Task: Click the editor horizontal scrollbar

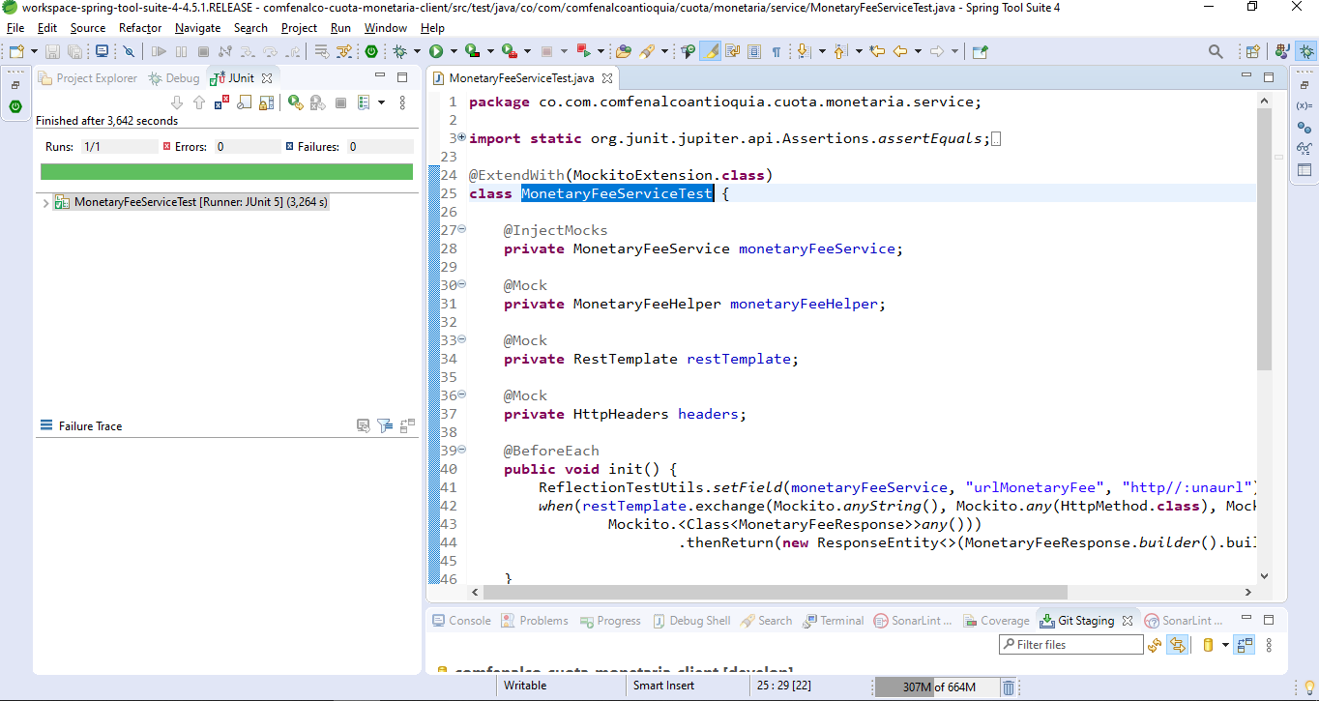Action: (x=776, y=592)
